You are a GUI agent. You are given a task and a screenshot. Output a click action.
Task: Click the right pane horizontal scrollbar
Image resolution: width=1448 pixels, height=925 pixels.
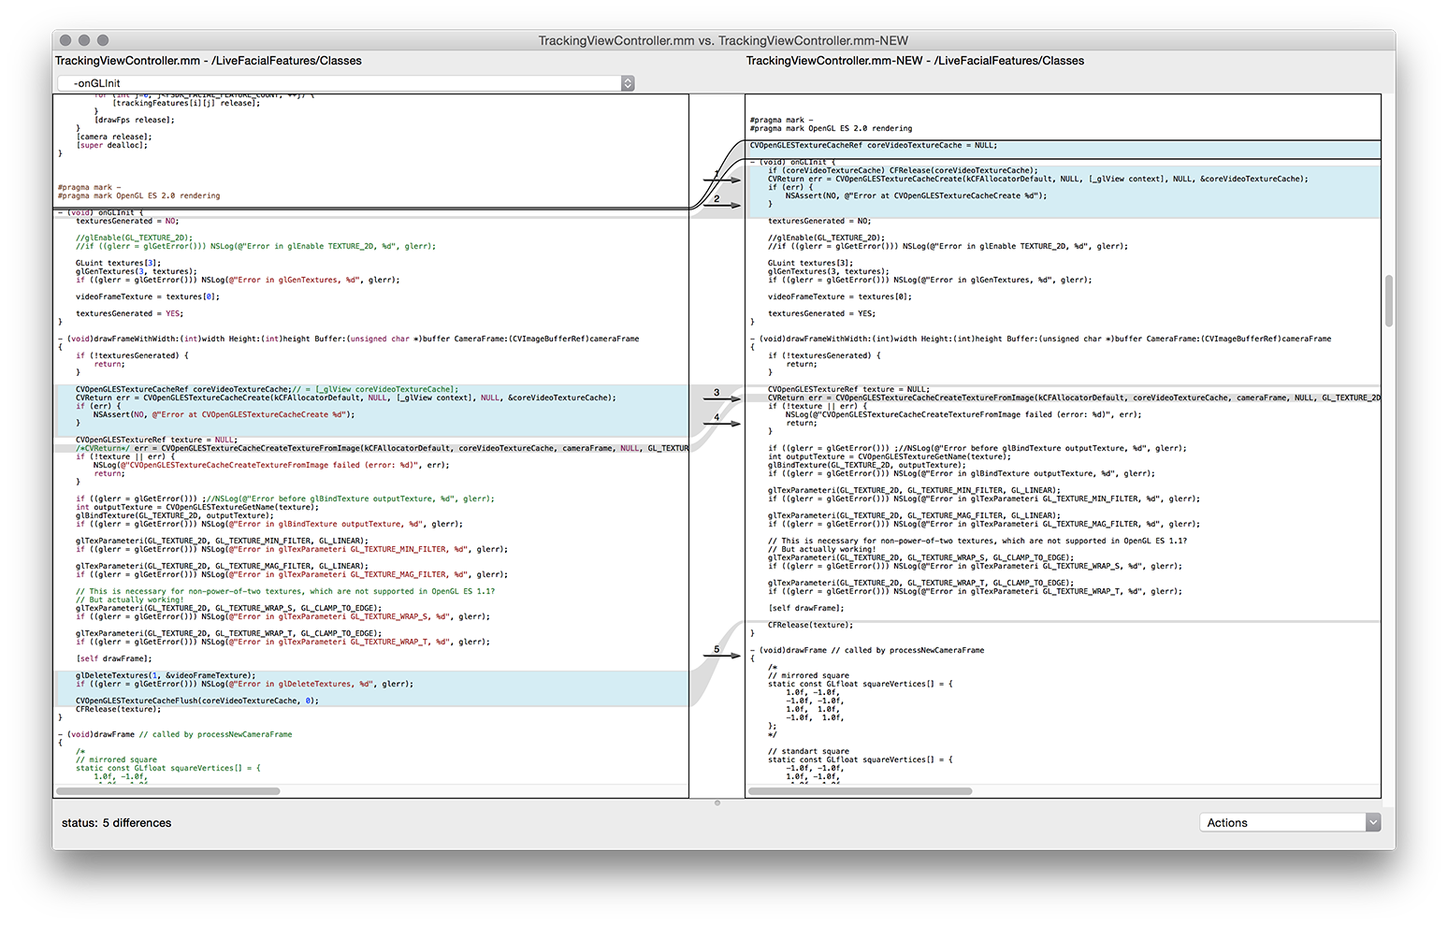point(861,791)
